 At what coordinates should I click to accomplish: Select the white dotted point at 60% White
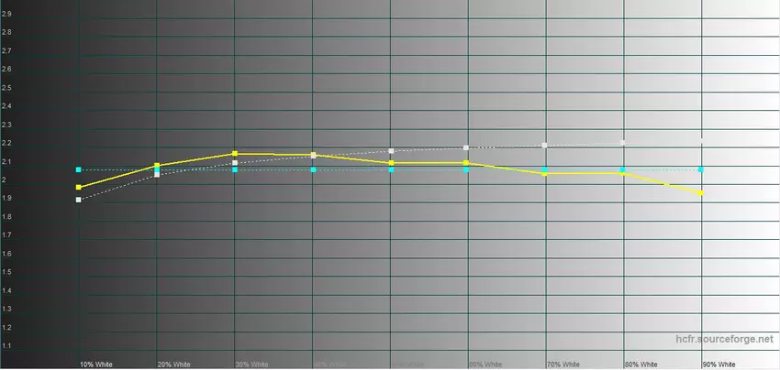[466, 147]
